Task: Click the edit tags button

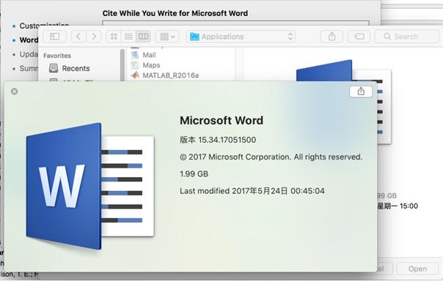Action: coord(359,37)
